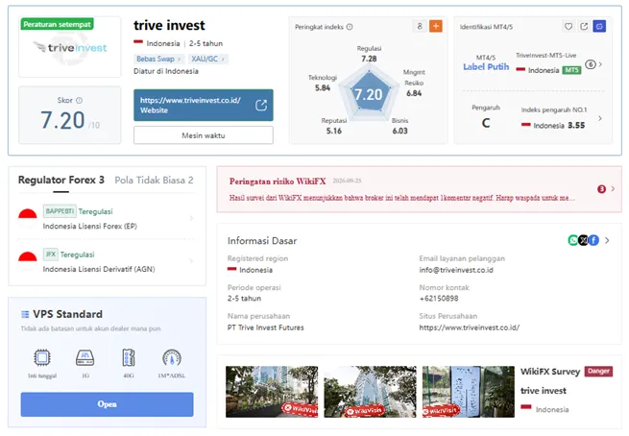Click PT Trive Invest Futures company name
This screenshot has width=629, height=436.
pos(266,327)
